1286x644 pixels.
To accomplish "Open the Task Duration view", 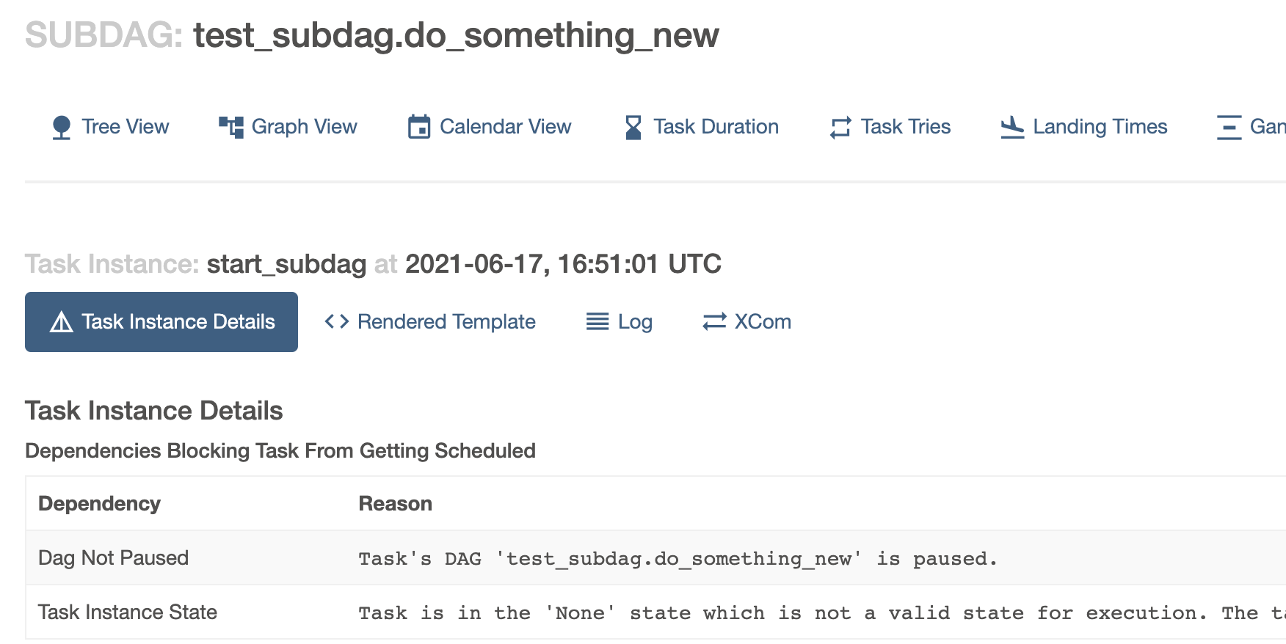I will (x=716, y=126).
